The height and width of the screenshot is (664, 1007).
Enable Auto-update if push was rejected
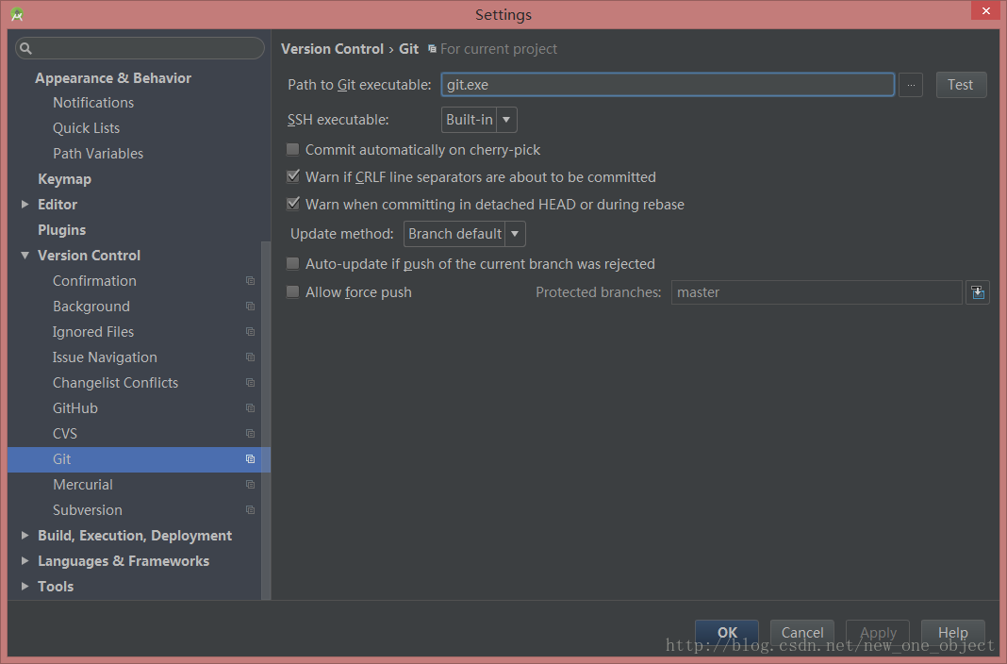pos(293,264)
